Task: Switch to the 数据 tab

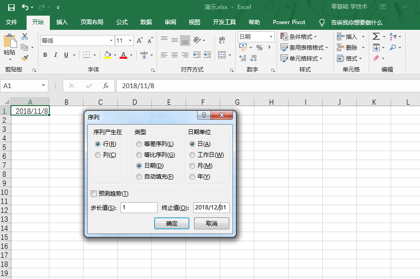Action: (146, 22)
